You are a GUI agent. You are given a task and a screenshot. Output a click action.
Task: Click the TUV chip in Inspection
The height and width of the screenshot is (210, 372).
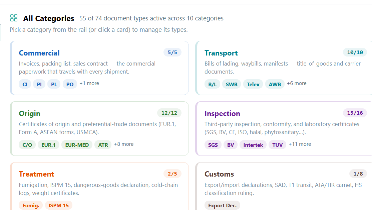277,145
